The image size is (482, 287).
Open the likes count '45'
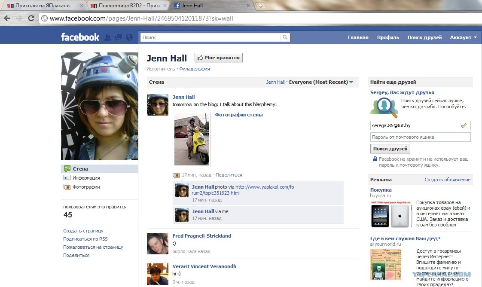[x=68, y=215]
